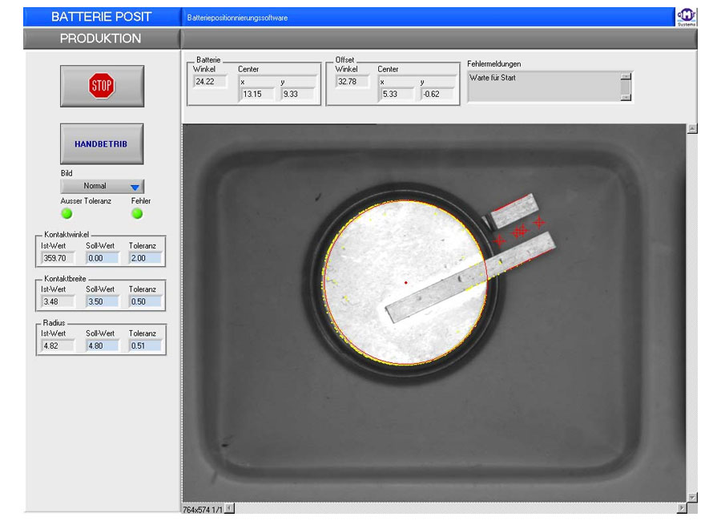
Task: Click right arrow of image horizontal scrollbar
Action: 682,508
